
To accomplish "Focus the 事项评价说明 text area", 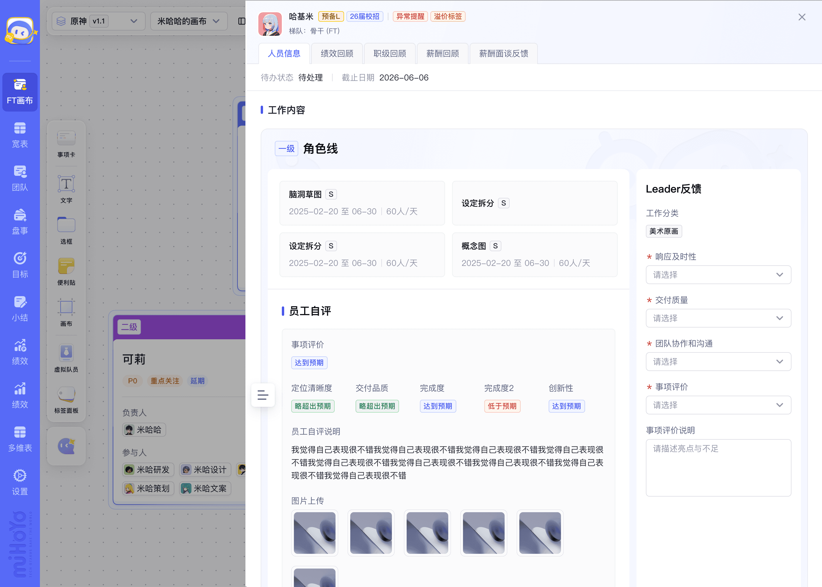I will tap(718, 468).
